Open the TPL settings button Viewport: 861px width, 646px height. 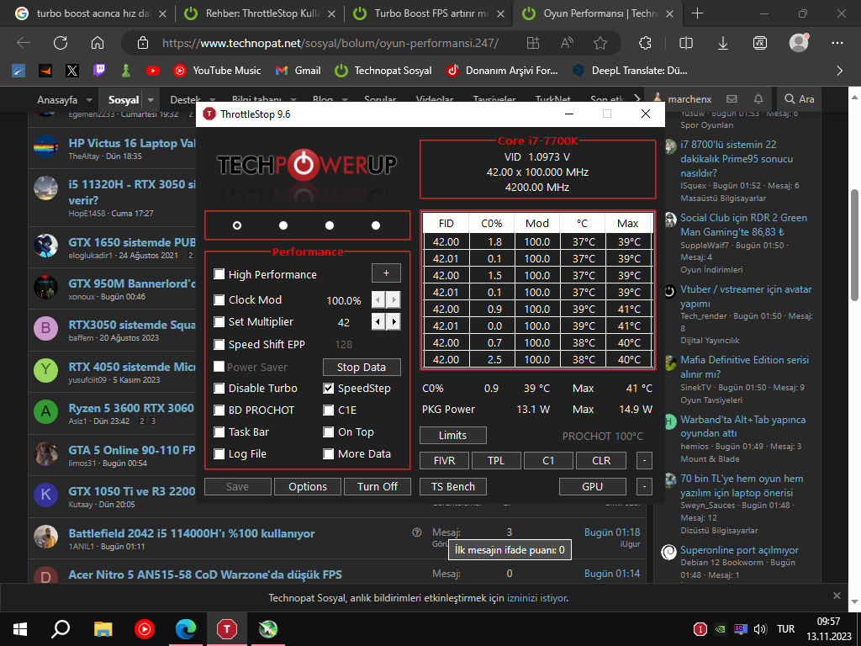click(496, 460)
